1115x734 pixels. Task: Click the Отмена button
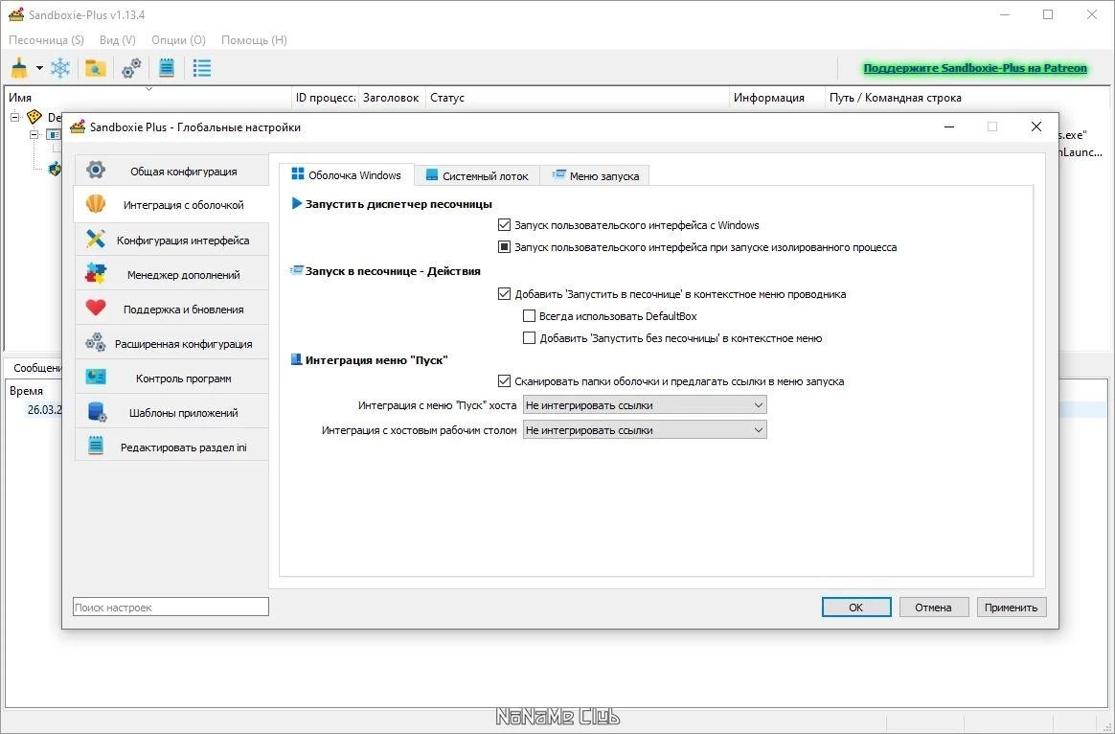(934, 608)
